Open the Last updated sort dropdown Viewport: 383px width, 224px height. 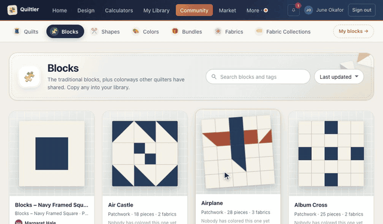click(339, 77)
